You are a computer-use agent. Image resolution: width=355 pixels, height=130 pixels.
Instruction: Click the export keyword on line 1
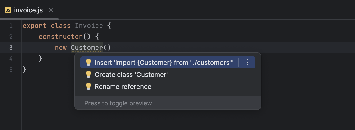[x=35, y=26]
